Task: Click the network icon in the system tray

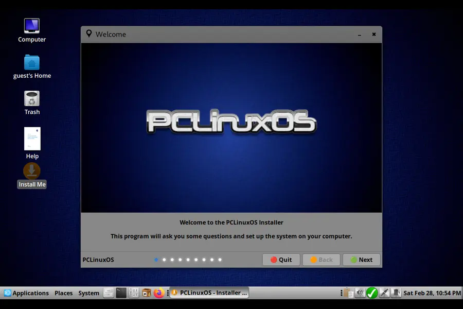Action: 384,293
